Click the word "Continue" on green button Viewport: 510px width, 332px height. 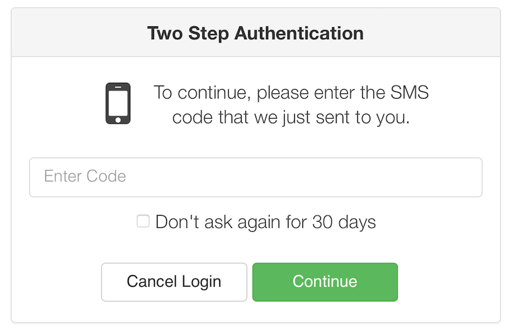[325, 282]
